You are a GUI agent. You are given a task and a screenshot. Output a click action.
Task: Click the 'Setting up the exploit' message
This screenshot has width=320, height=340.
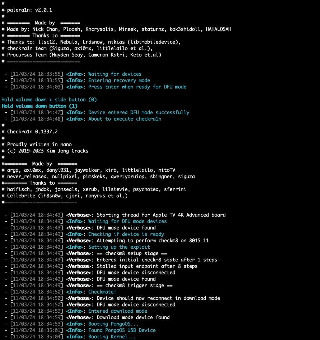coord(119,247)
